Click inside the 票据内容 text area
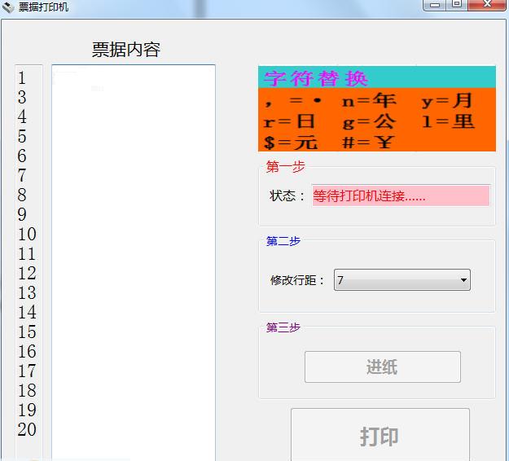The width and height of the screenshot is (509, 461). (x=134, y=262)
